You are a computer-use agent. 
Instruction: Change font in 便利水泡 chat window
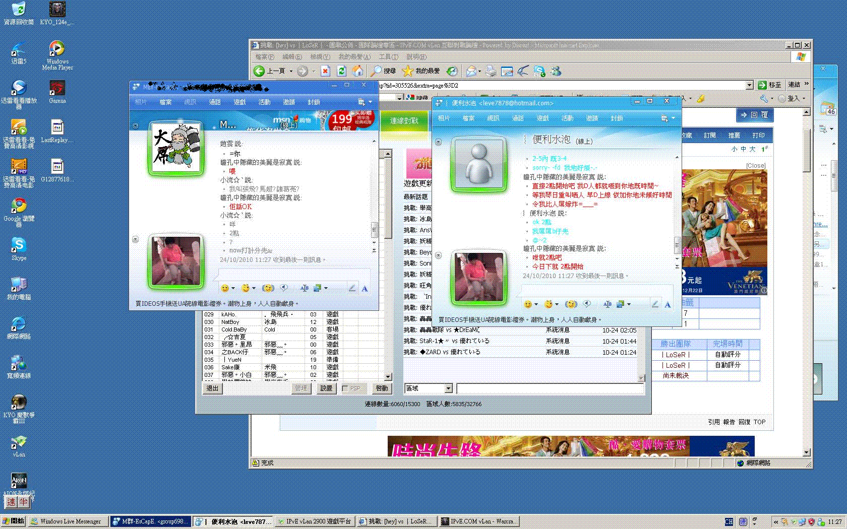click(668, 304)
